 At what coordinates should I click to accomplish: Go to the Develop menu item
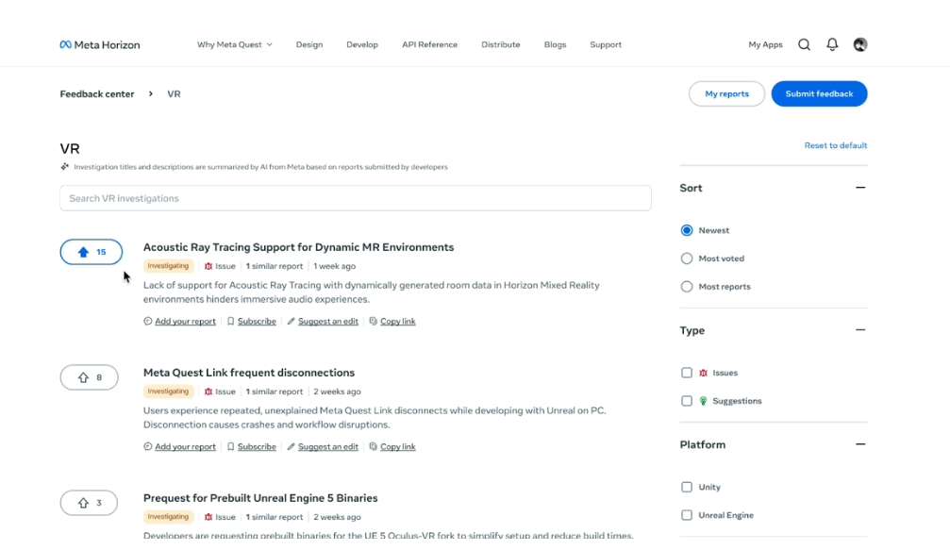point(362,44)
